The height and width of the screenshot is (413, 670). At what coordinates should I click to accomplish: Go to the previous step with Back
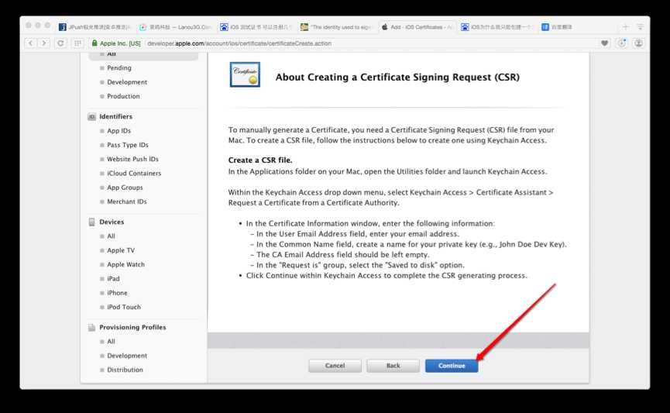click(393, 366)
